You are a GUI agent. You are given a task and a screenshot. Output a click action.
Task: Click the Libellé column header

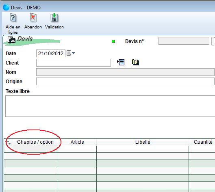pos(143,142)
